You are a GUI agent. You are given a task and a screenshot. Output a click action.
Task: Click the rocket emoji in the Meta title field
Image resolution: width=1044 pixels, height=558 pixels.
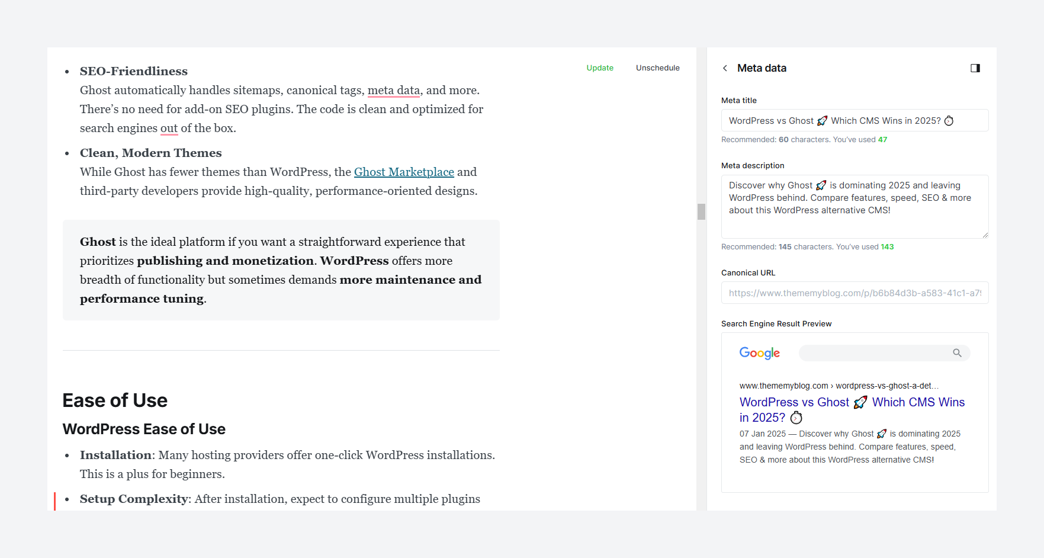click(x=822, y=120)
